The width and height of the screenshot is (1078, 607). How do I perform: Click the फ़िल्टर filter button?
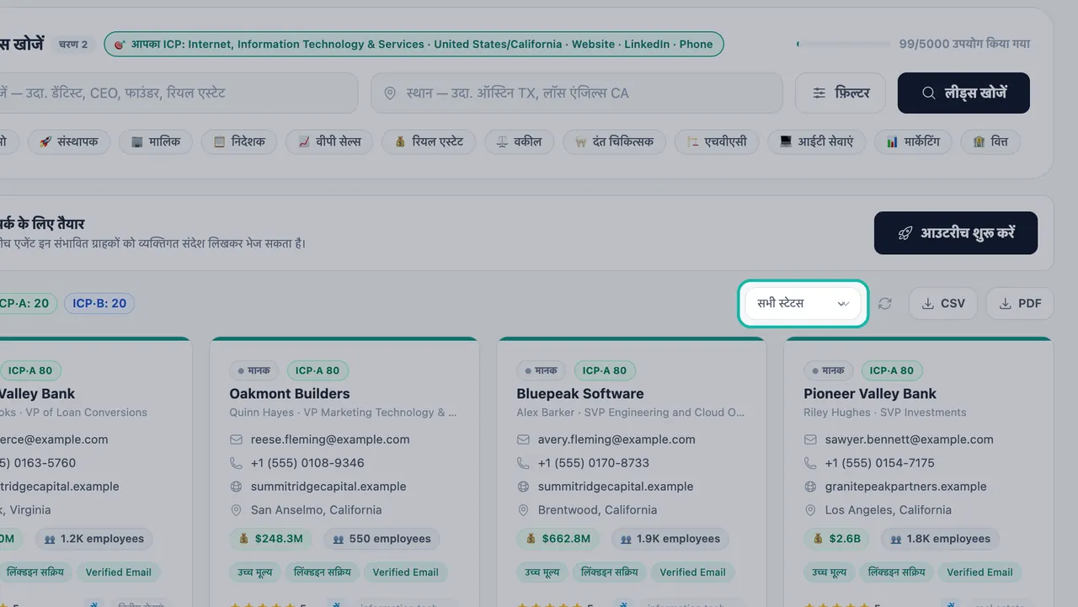click(841, 93)
